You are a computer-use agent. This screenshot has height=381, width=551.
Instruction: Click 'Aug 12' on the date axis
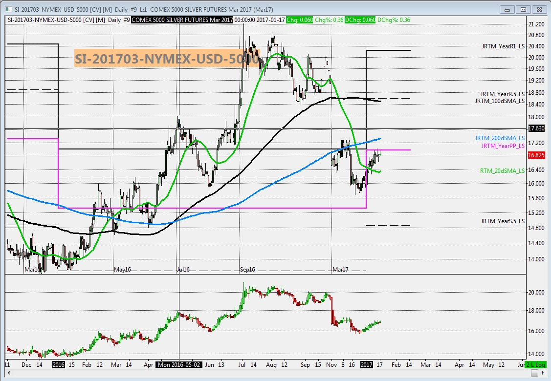tap(277, 364)
